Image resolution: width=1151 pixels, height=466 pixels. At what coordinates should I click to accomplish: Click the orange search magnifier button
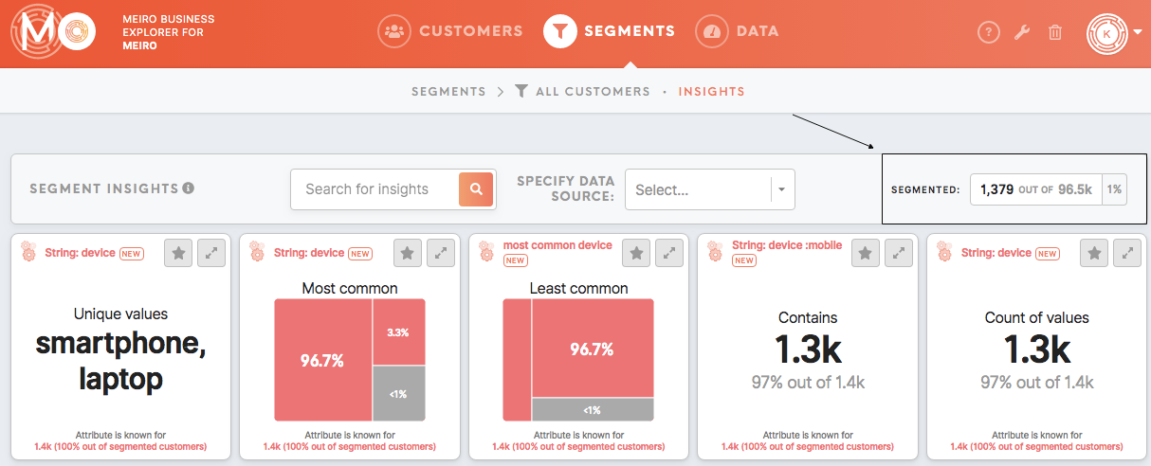tap(477, 189)
